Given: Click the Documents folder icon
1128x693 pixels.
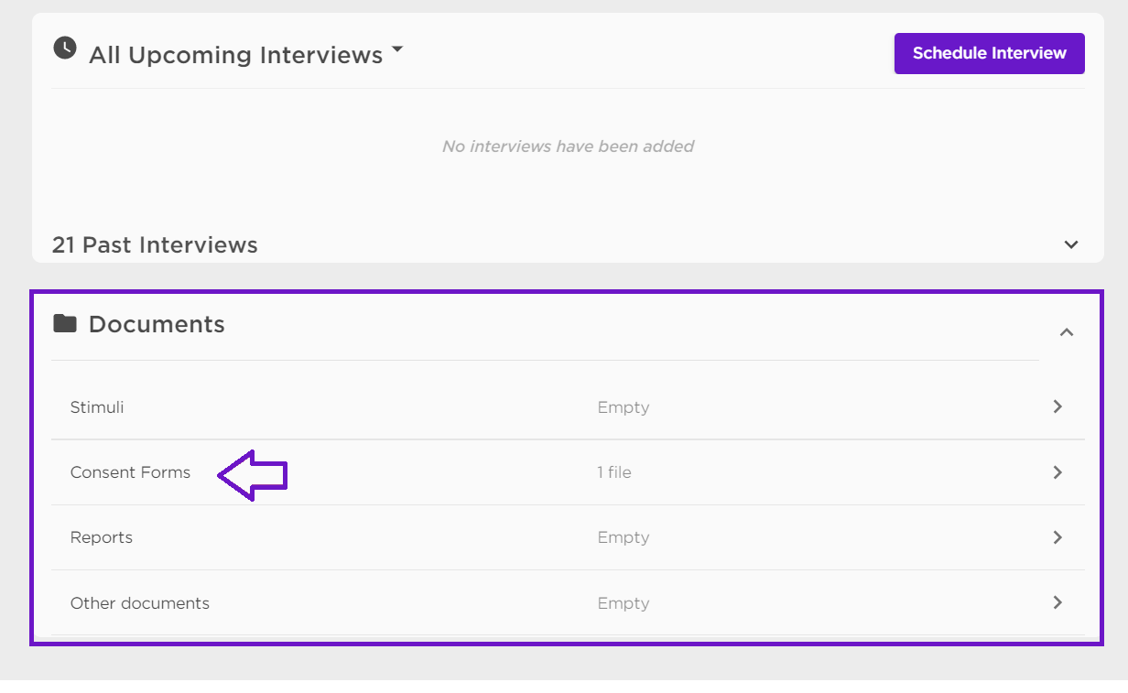Looking at the screenshot, I should pos(65,323).
